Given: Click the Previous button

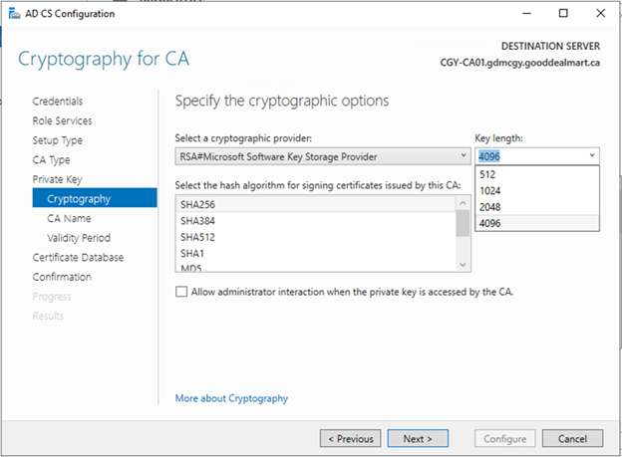Looking at the screenshot, I should click(x=351, y=439).
